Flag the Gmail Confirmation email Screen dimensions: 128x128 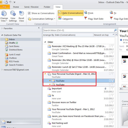[113, 53]
